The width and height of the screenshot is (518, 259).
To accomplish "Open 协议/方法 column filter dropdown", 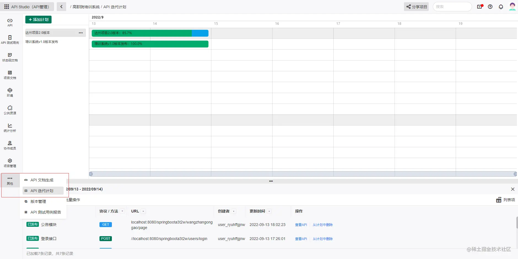I will pyautogui.click(x=123, y=211).
